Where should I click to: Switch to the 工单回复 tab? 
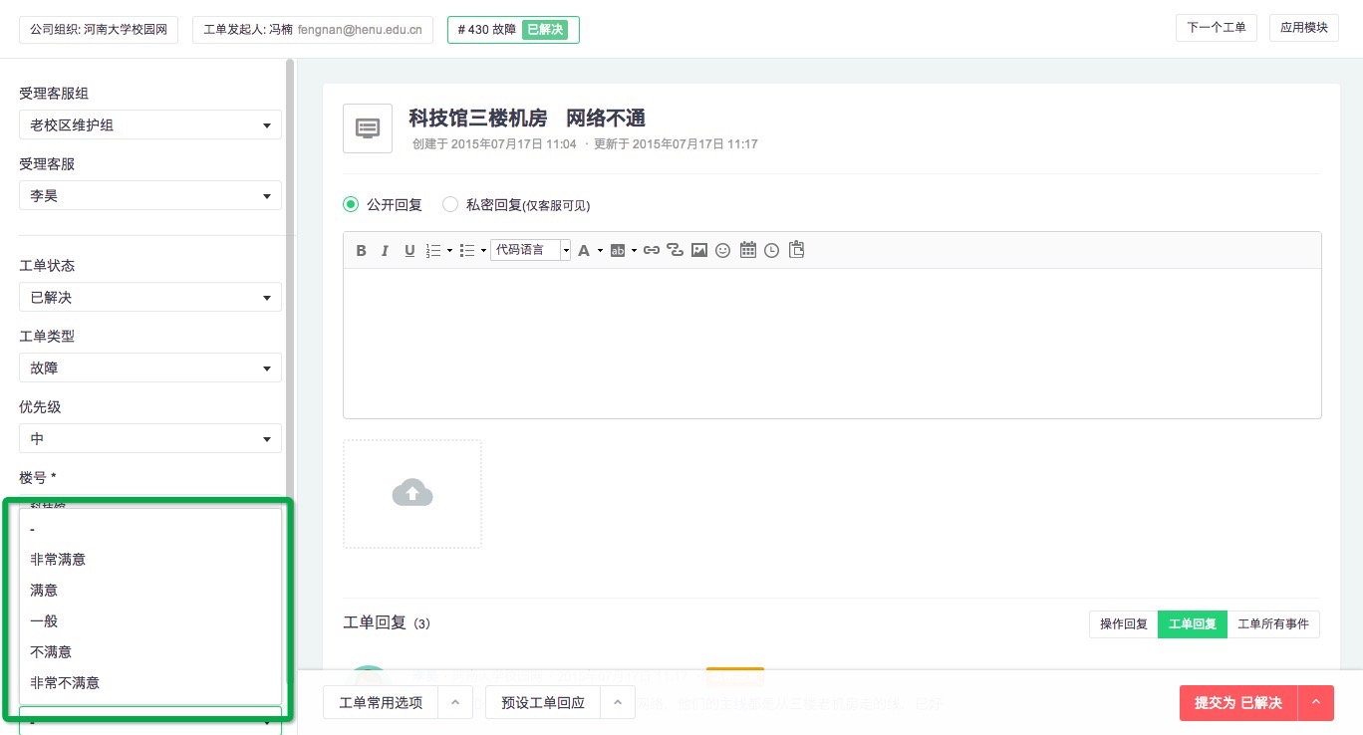click(x=1193, y=624)
